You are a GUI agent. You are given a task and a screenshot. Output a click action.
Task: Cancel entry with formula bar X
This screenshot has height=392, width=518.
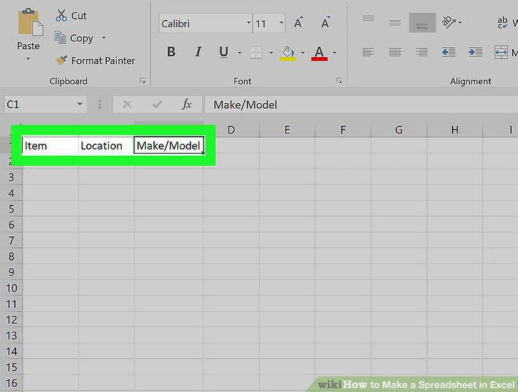127,105
